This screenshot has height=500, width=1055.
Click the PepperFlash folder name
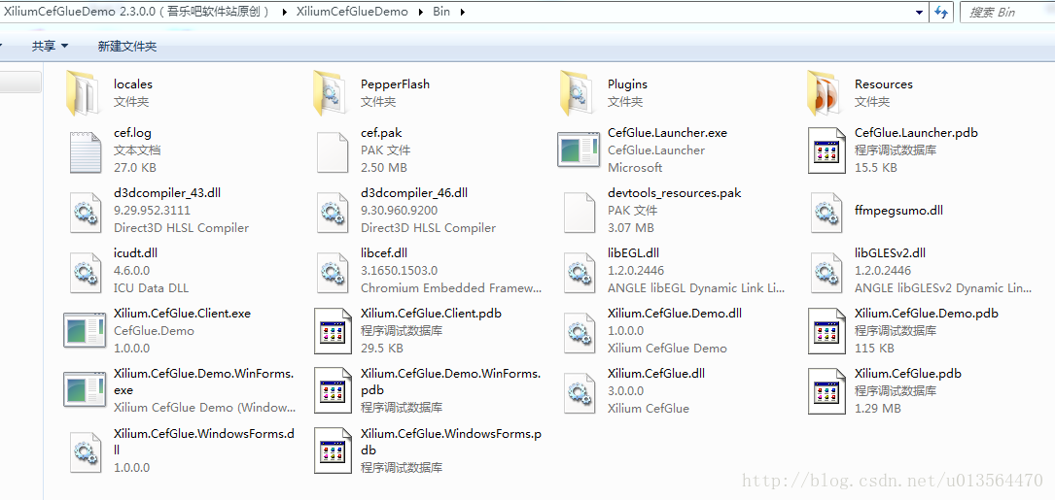395,84
